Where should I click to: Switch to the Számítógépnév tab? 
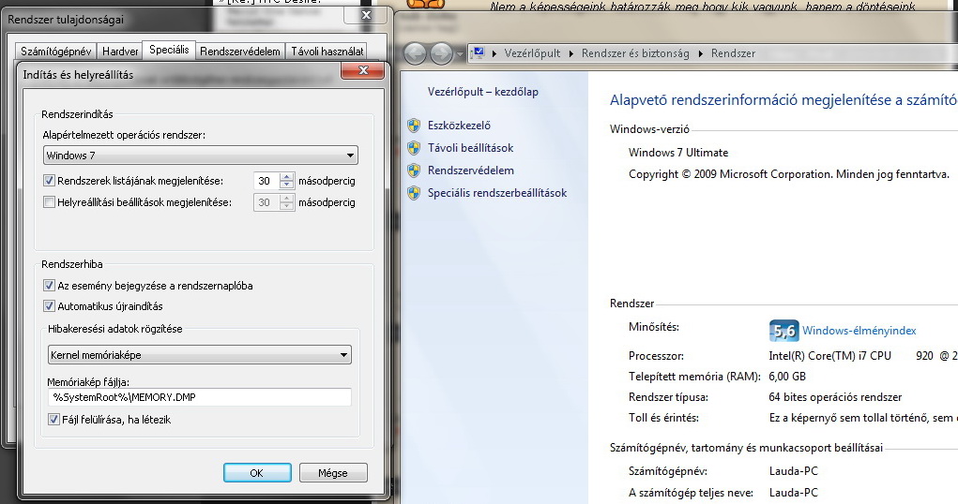coord(55,52)
